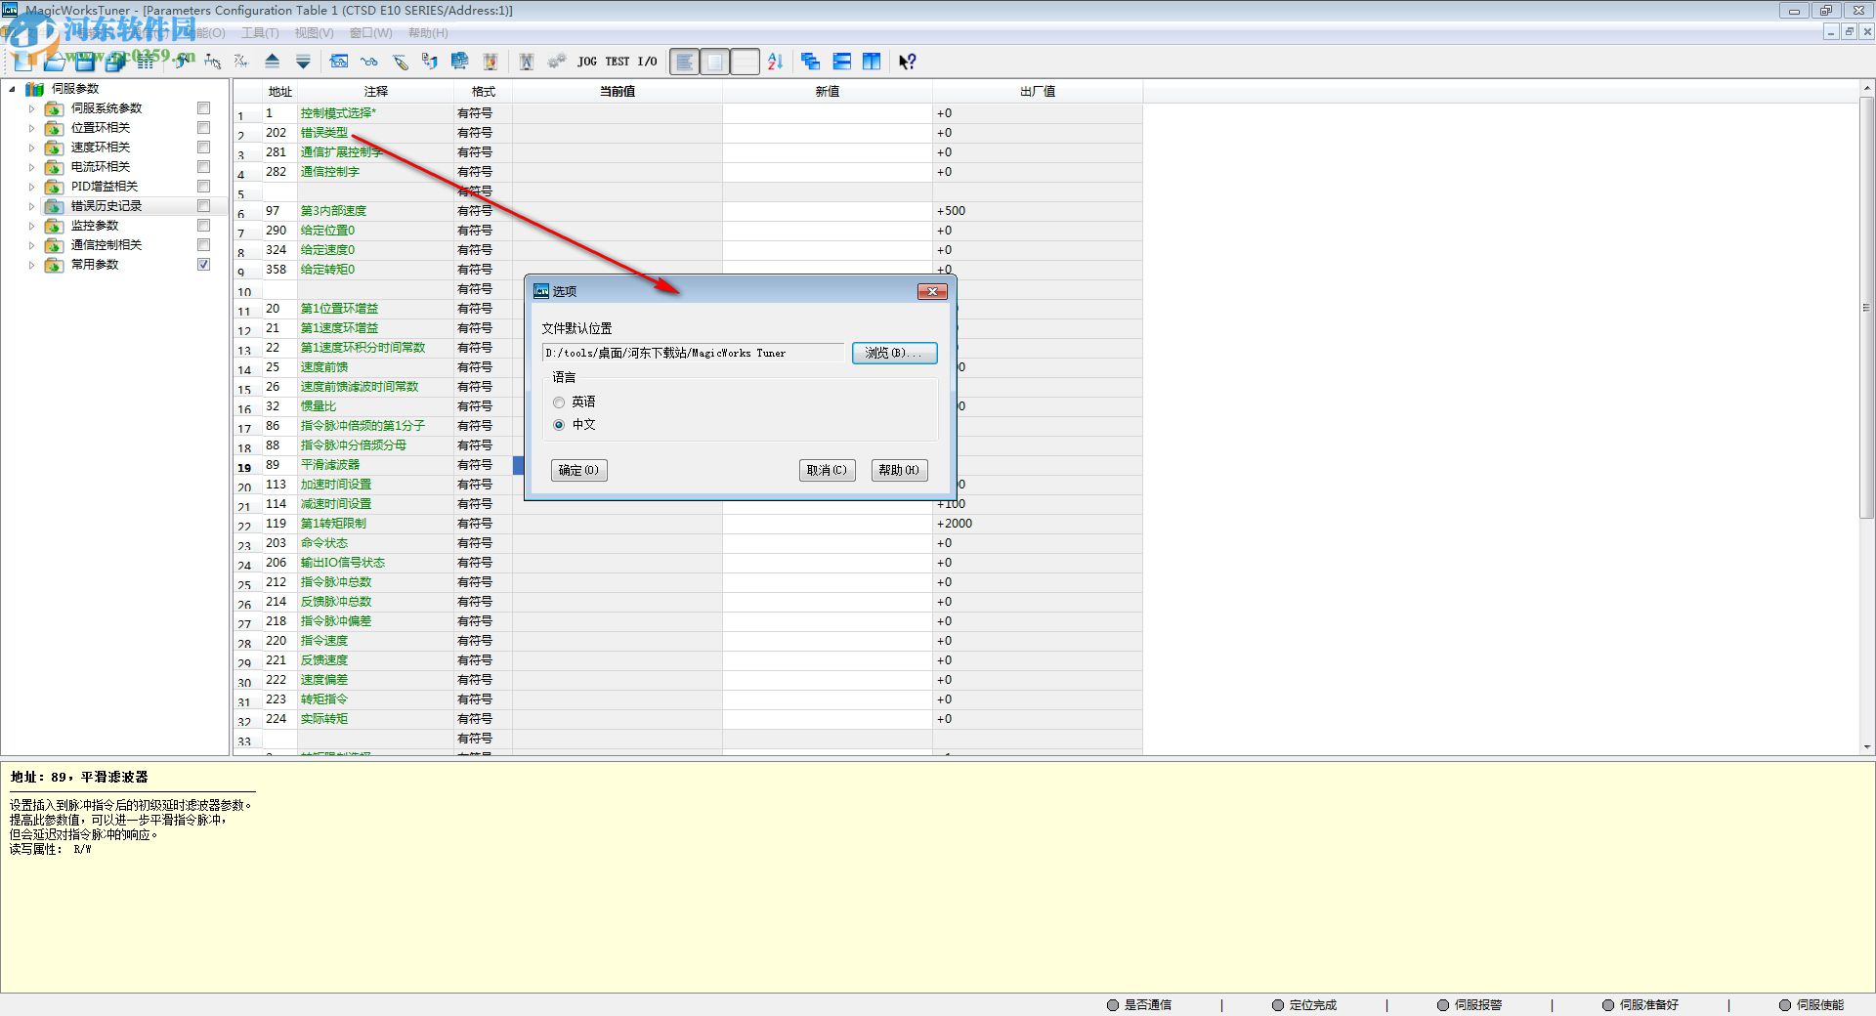Close the 选项 dialog with X
Screen dimensions: 1876x1016
pyautogui.click(x=932, y=291)
